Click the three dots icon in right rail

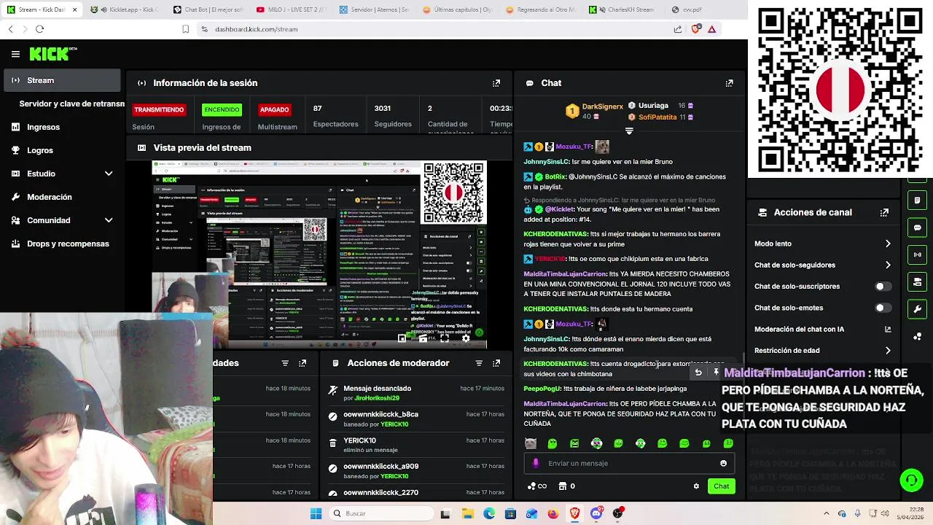point(918,336)
